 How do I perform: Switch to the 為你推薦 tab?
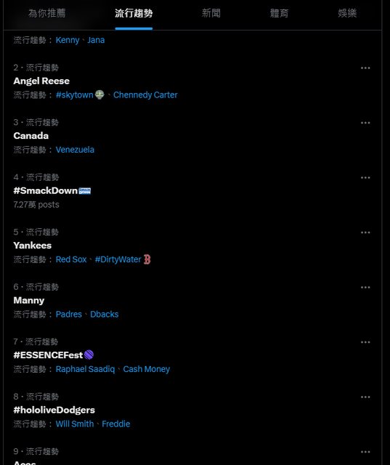point(46,13)
